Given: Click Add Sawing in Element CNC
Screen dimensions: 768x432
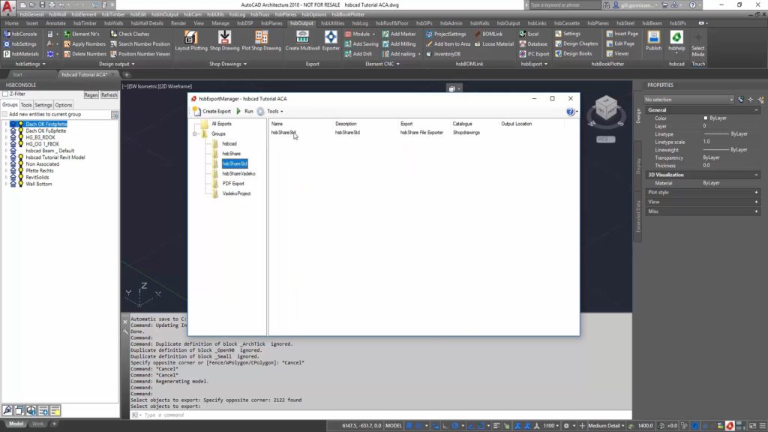Looking at the screenshot, I should (361, 44).
